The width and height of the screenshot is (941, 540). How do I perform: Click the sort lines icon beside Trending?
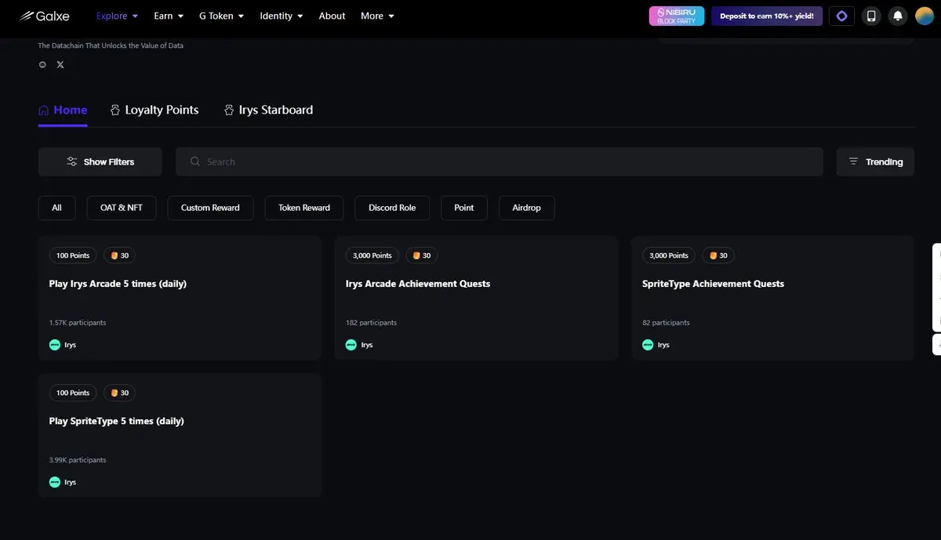(x=853, y=161)
